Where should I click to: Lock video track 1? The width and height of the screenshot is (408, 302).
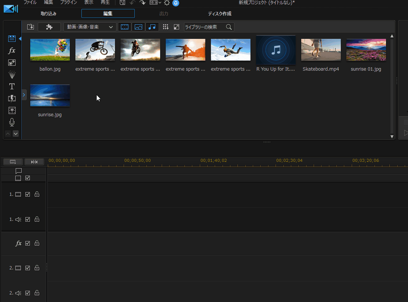[x=37, y=194]
